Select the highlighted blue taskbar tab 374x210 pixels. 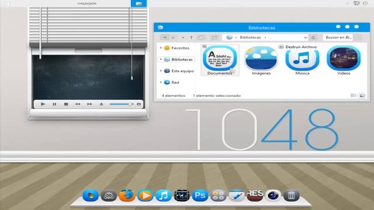tap(138, 3)
